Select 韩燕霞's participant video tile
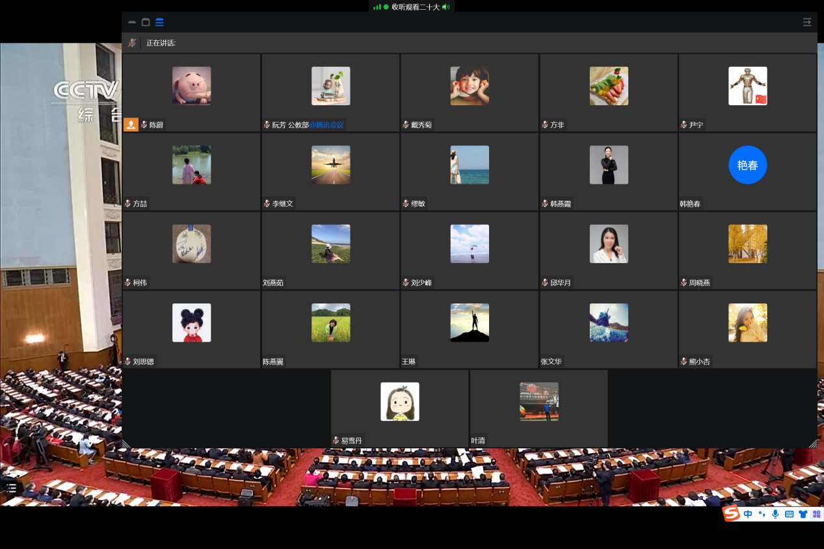 click(609, 172)
